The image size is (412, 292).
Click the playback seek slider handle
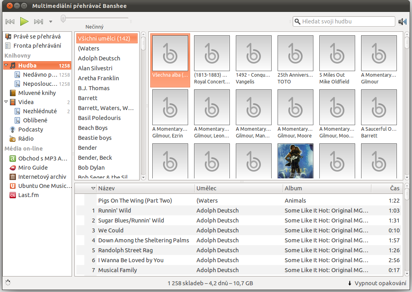[x=63, y=19]
